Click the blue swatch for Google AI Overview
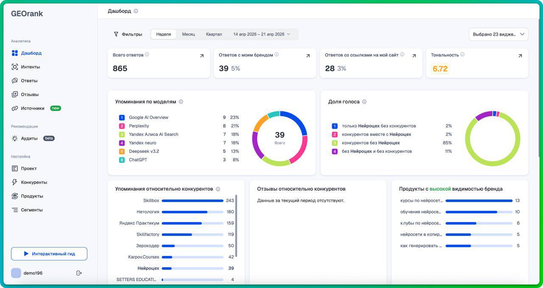 click(122, 117)
